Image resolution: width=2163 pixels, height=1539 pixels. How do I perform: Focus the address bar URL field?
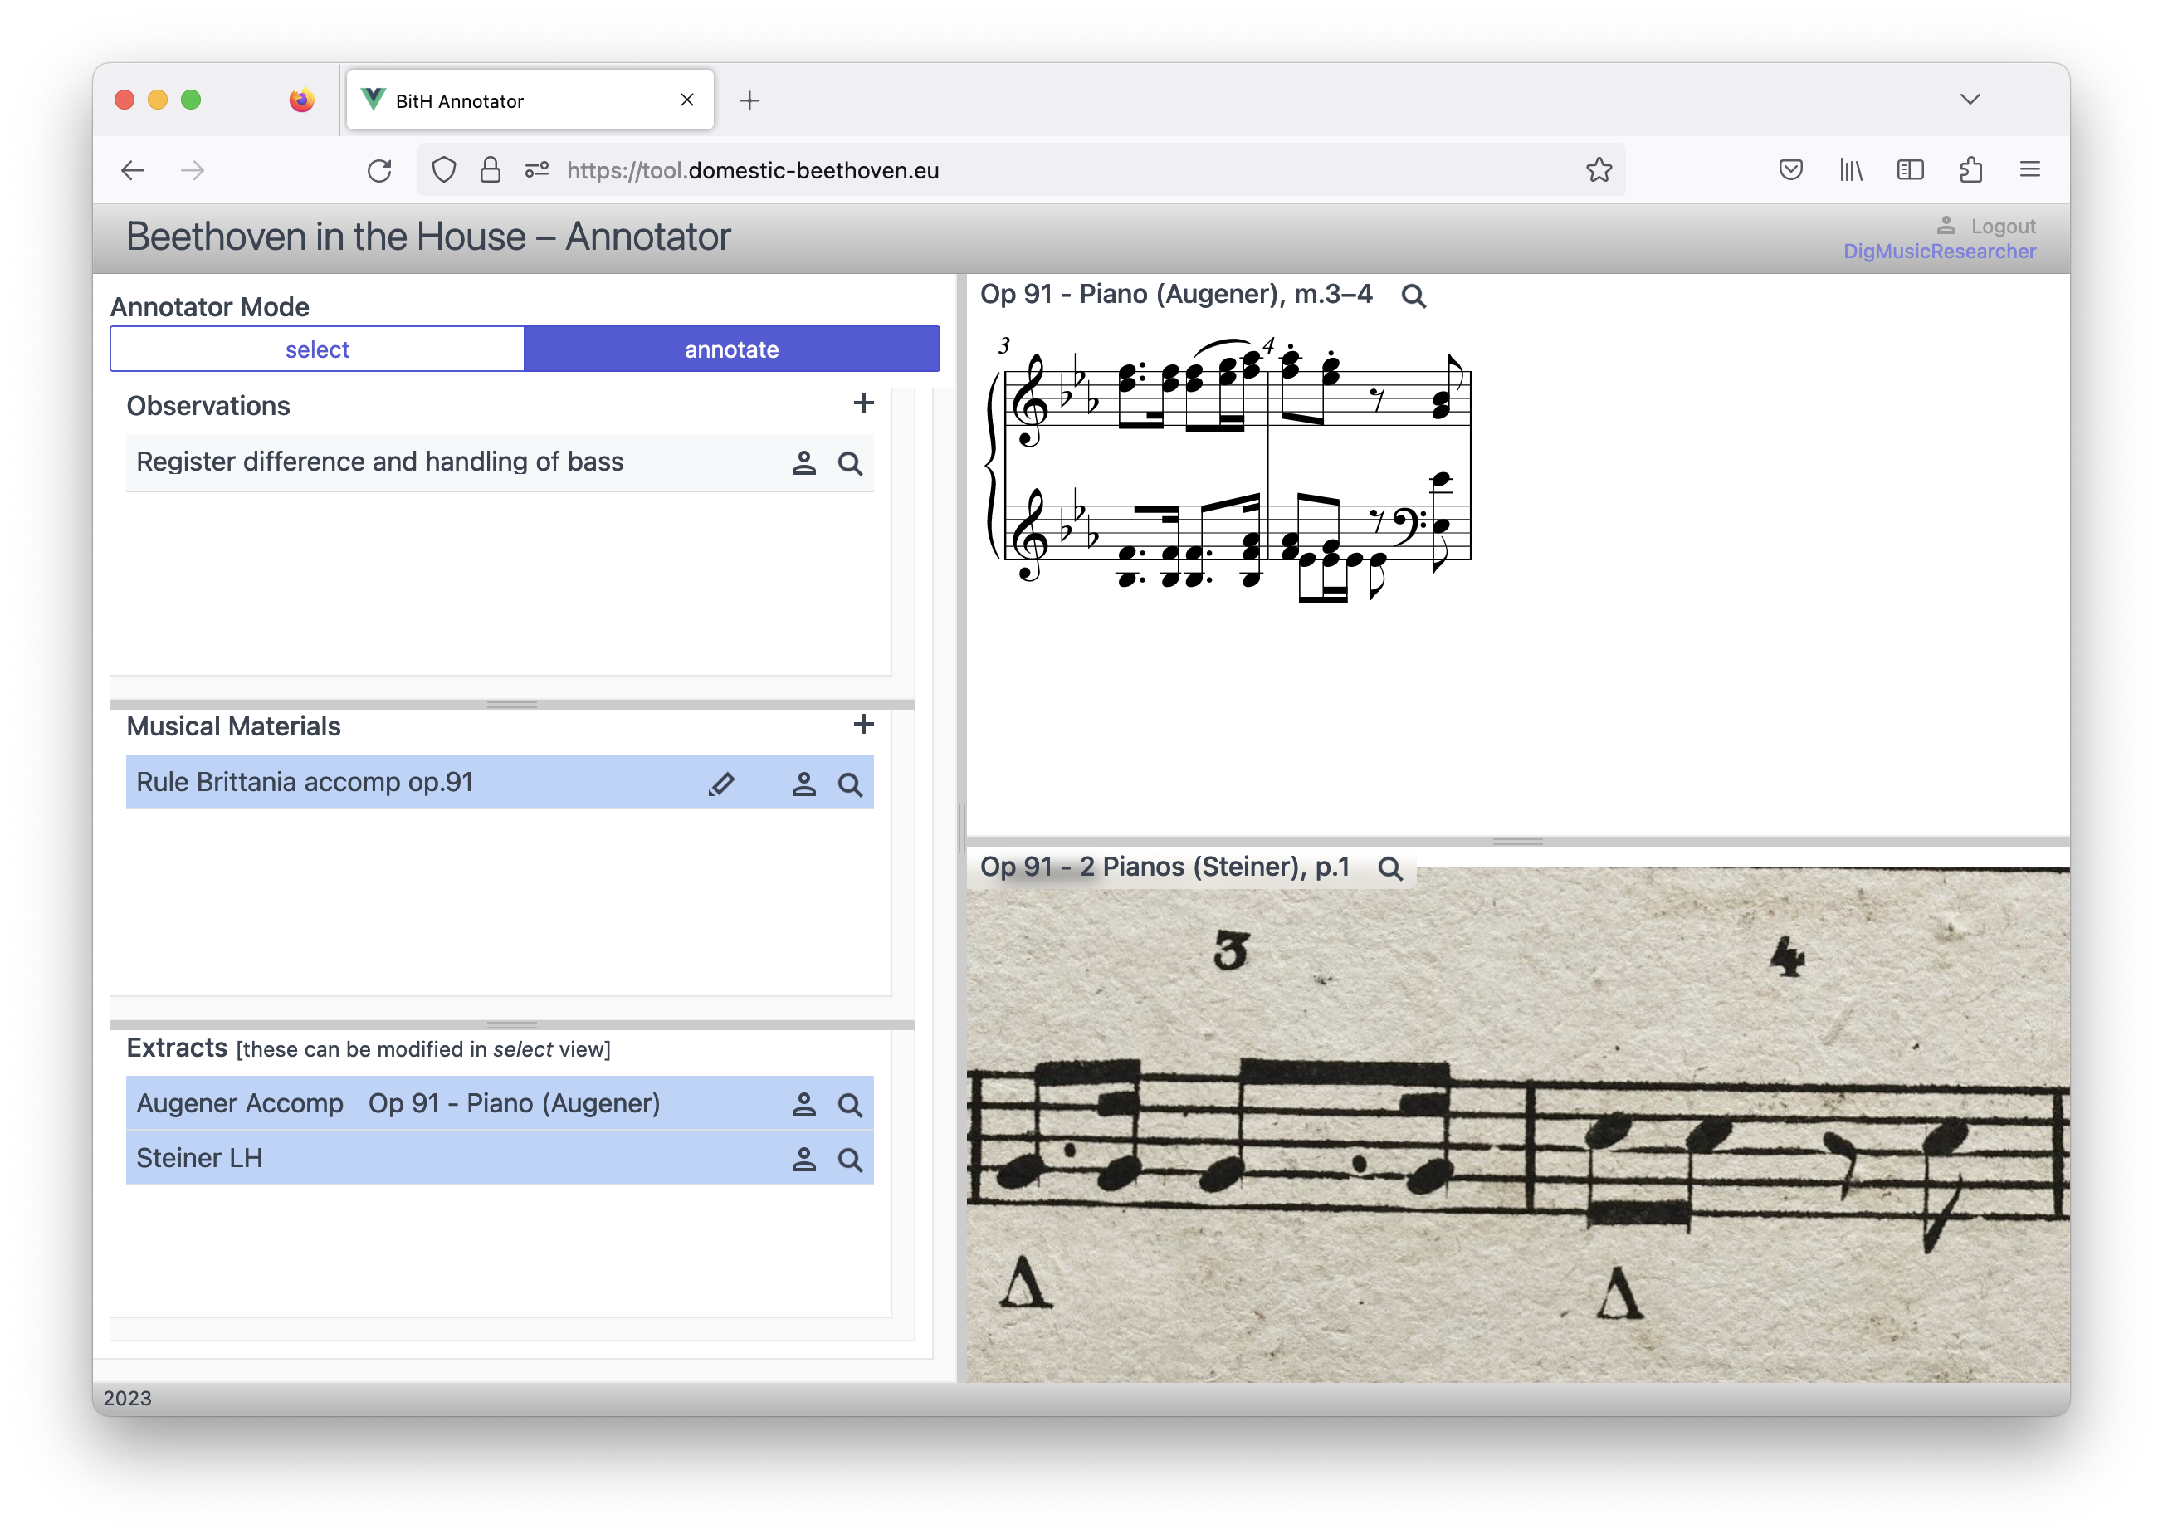point(1023,170)
